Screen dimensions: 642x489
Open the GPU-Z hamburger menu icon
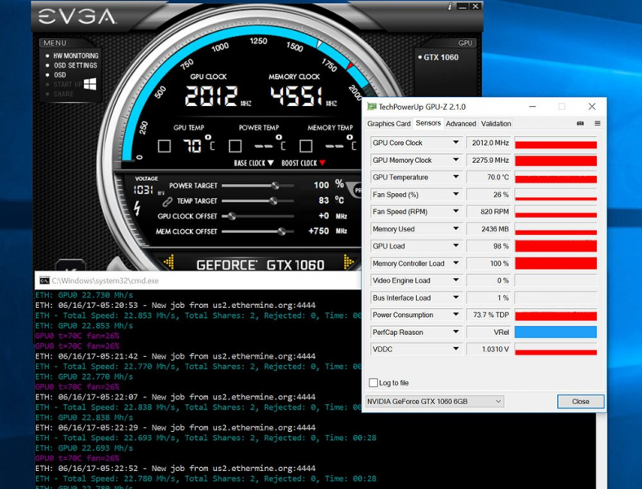597,124
